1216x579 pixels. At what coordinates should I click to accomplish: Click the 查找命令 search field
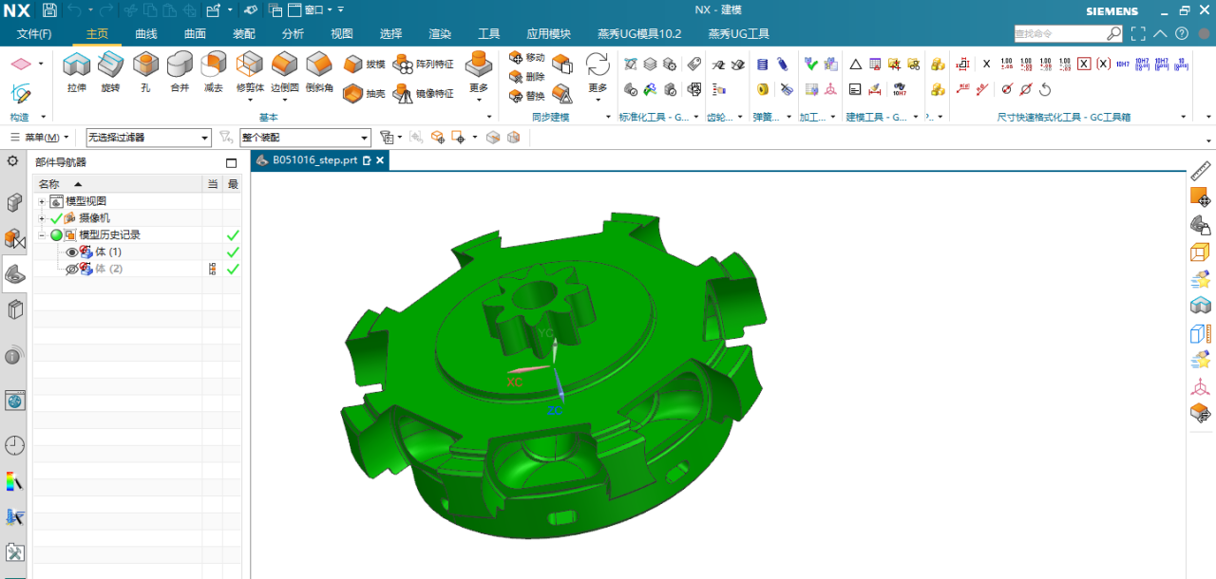[1059, 33]
